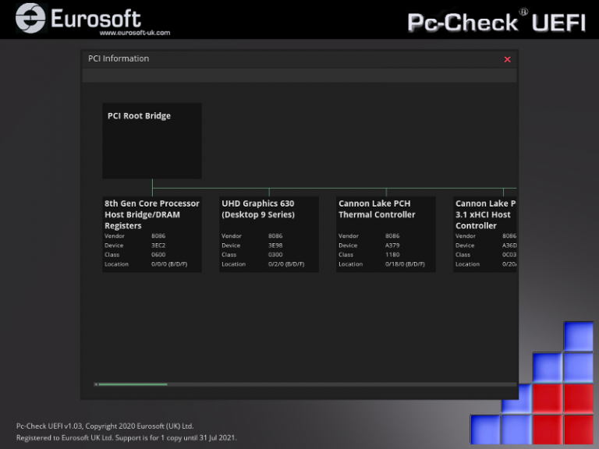Click device value 3EC2
The image size is (599, 449).
click(158, 245)
